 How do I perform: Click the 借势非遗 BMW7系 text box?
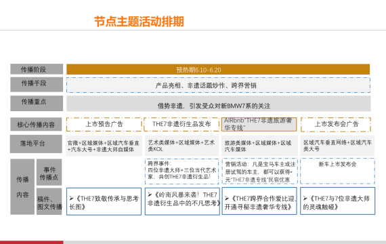[219, 104]
